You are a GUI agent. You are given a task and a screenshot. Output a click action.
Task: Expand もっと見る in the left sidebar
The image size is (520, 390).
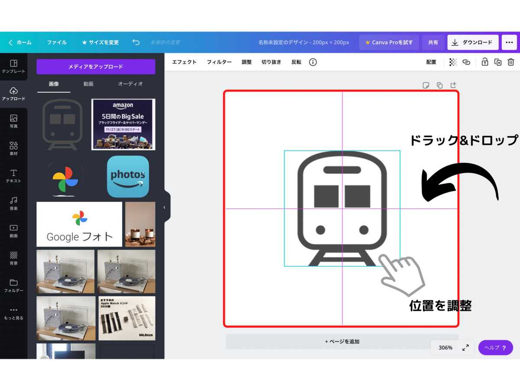(x=14, y=313)
